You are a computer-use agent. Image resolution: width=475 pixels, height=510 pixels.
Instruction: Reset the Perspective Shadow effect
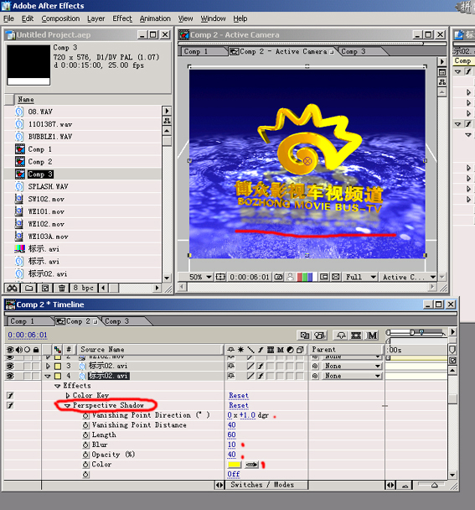(239, 405)
